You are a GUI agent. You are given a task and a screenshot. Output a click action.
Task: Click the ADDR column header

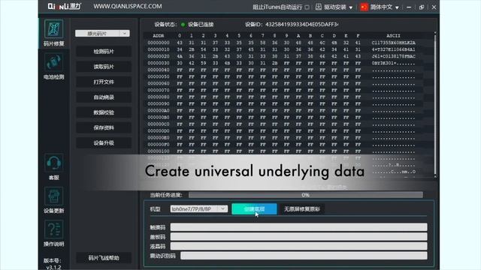[x=159, y=36]
